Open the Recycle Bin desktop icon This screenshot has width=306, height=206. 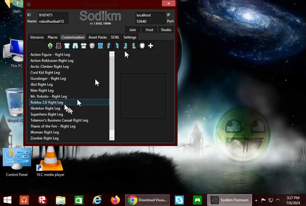[x=15, y=105]
